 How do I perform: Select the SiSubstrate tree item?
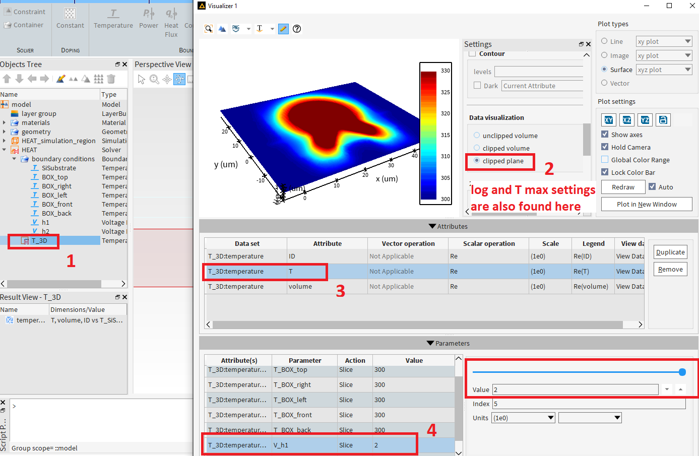point(59,168)
